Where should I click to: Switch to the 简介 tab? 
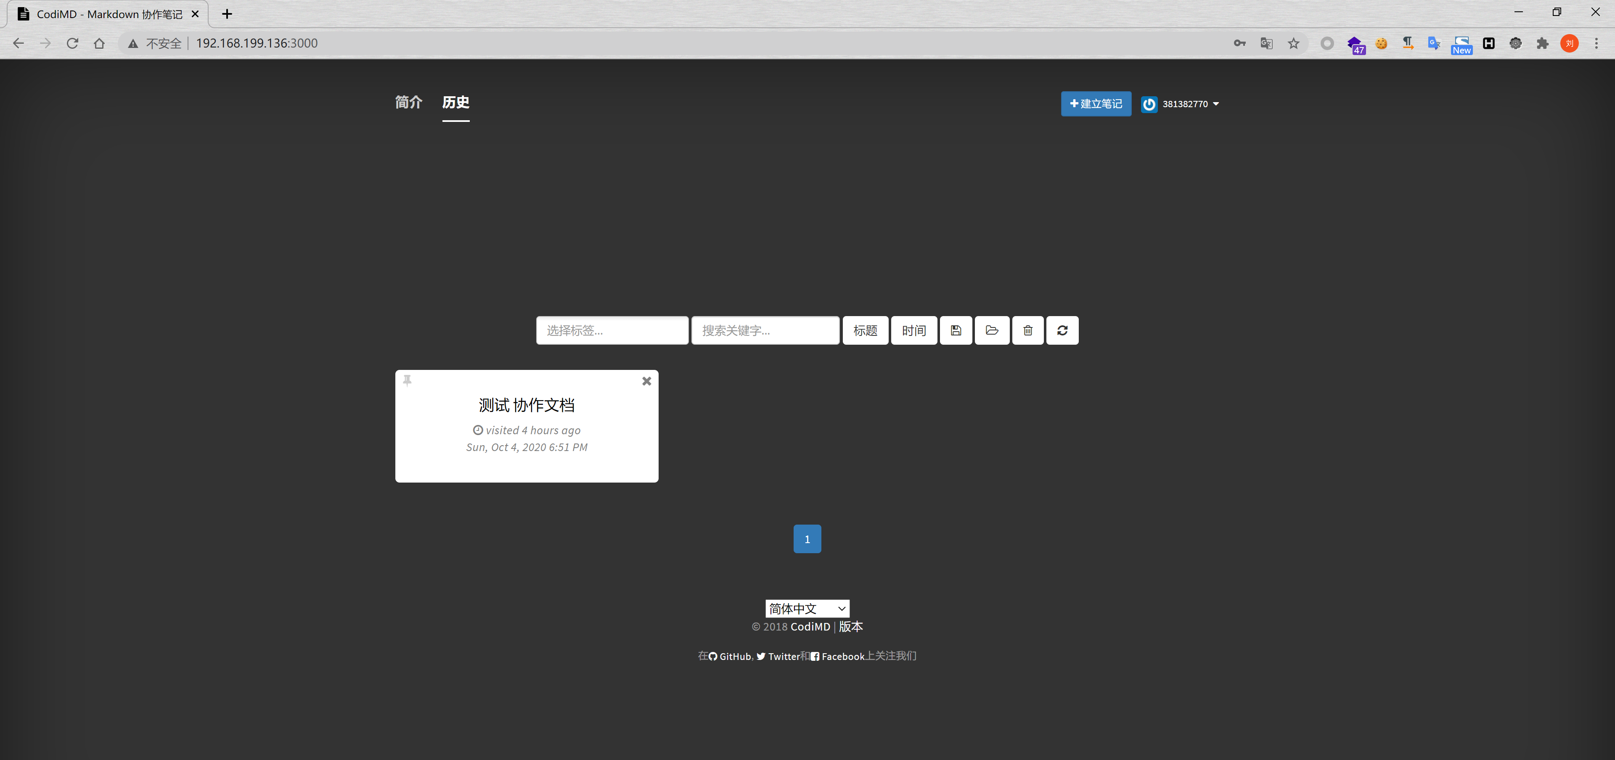tap(408, 102)
